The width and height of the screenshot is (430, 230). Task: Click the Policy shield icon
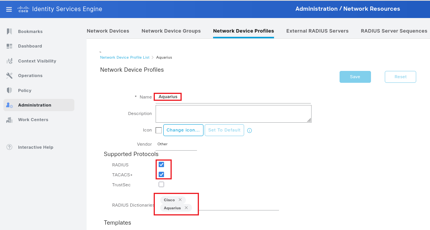click(x=9, y=90)
